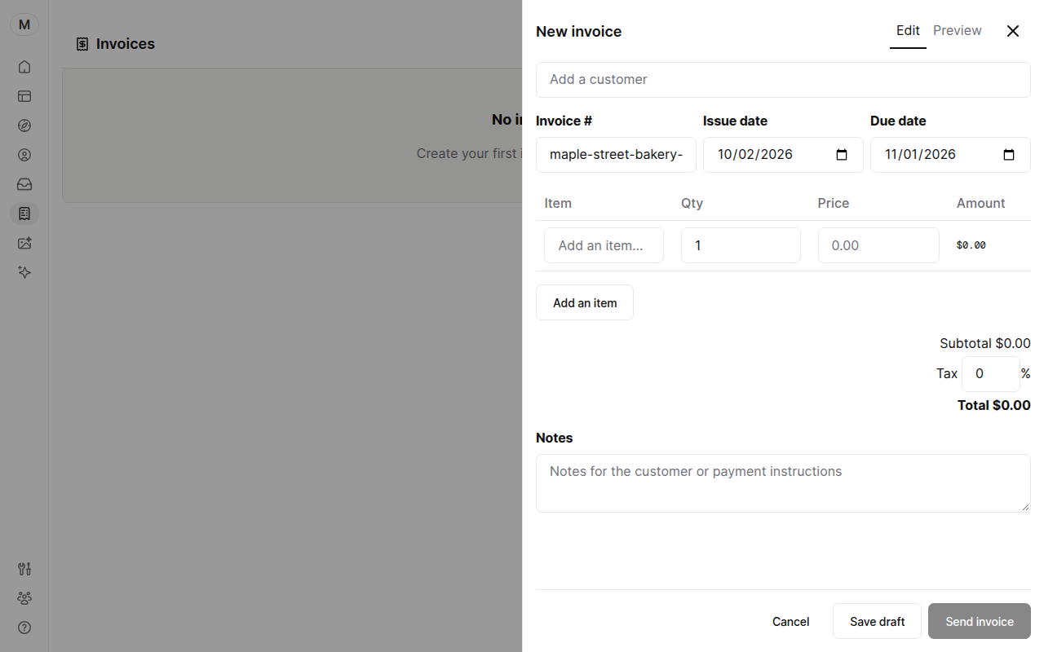This screenshot has height=652, width=1044.
Task: Open the team members group icon
Action: tap(24, 598)
